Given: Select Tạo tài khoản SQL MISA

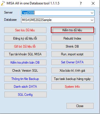Looking at the screenshot, I should [25, 54].
